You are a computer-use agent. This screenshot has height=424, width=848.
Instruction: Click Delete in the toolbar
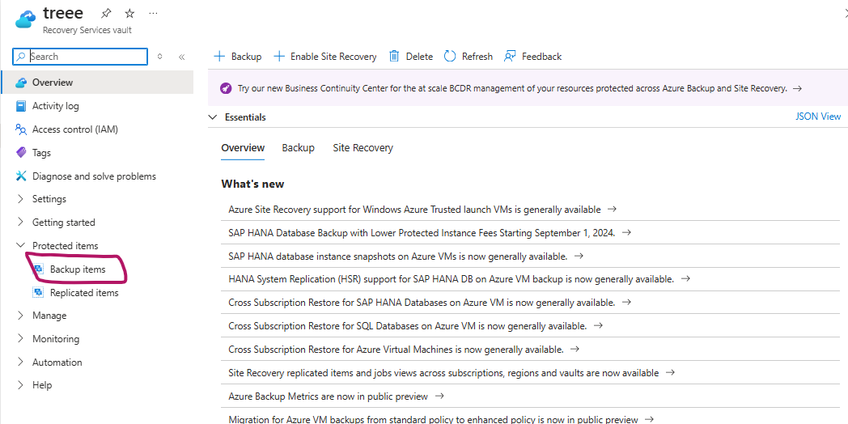click(x=411, y=57)
